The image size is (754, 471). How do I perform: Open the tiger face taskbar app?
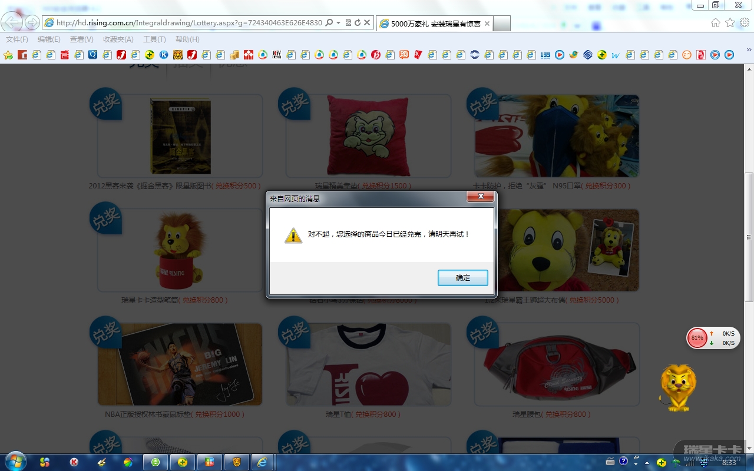tap(236, 462)
